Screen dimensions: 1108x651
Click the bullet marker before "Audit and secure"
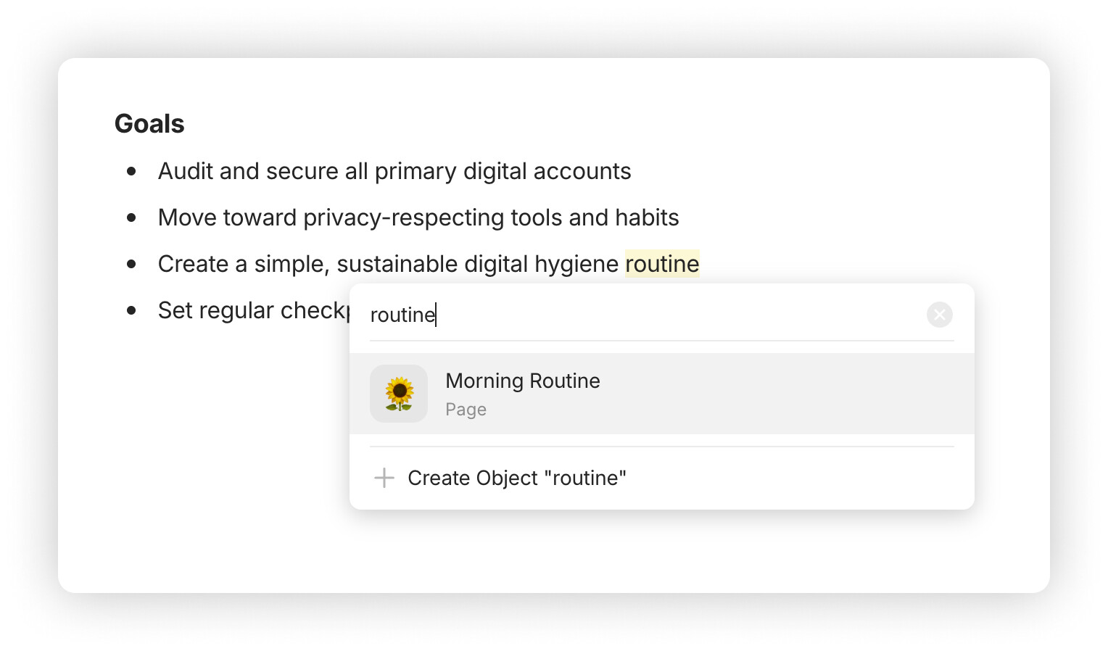[131, 172]
